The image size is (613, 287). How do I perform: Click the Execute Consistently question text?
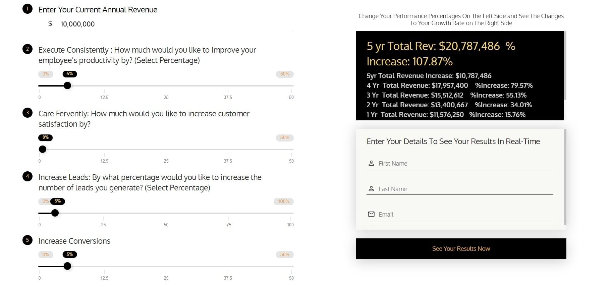[147, 55]
